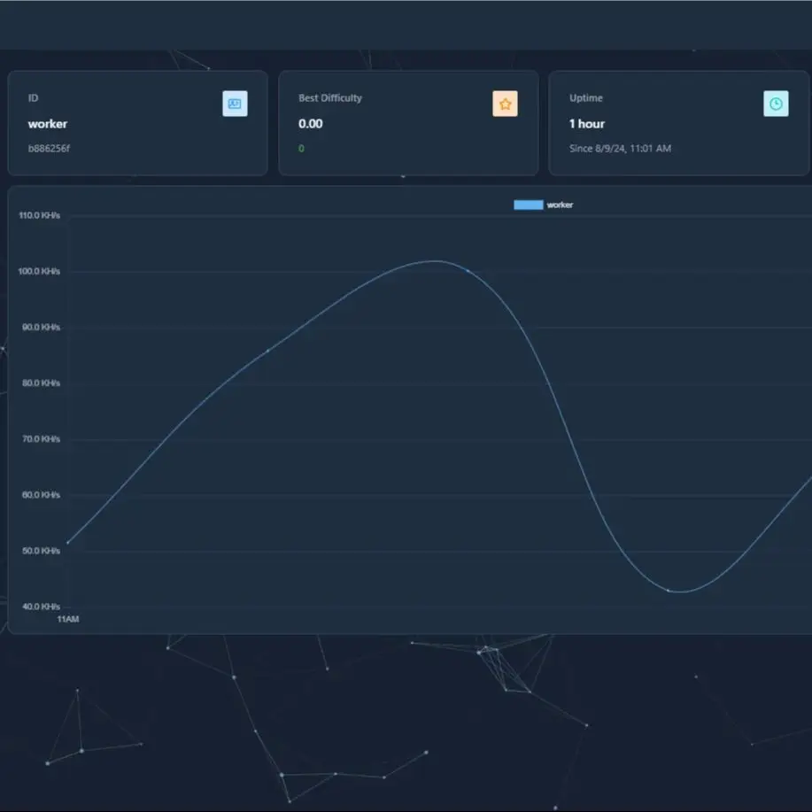Click the hashrate curve minimum data point
812x812 pixels.
coord(669,591)
